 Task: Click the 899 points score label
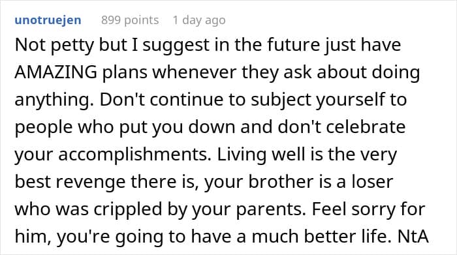click(x=130, y=20)
